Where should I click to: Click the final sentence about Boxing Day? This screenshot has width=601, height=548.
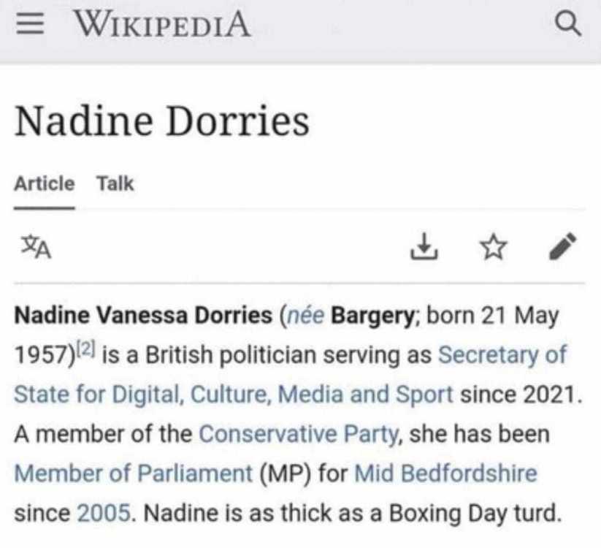(x=353, y=513)
